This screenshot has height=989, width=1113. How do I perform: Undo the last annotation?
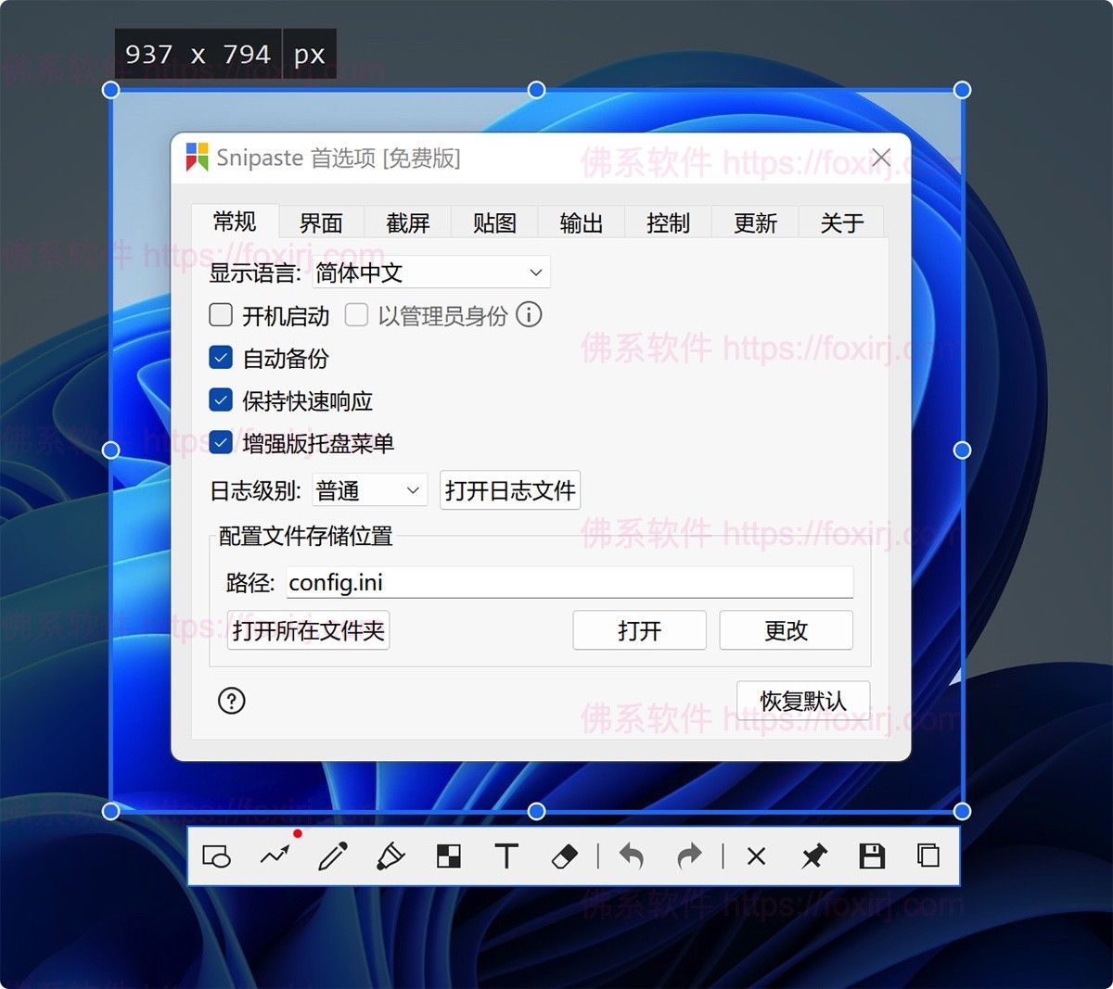point(632,856)
